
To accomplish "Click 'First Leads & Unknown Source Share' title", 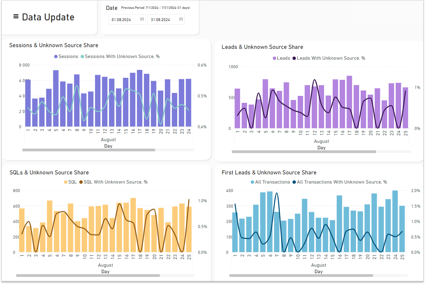I will (269, 172).
